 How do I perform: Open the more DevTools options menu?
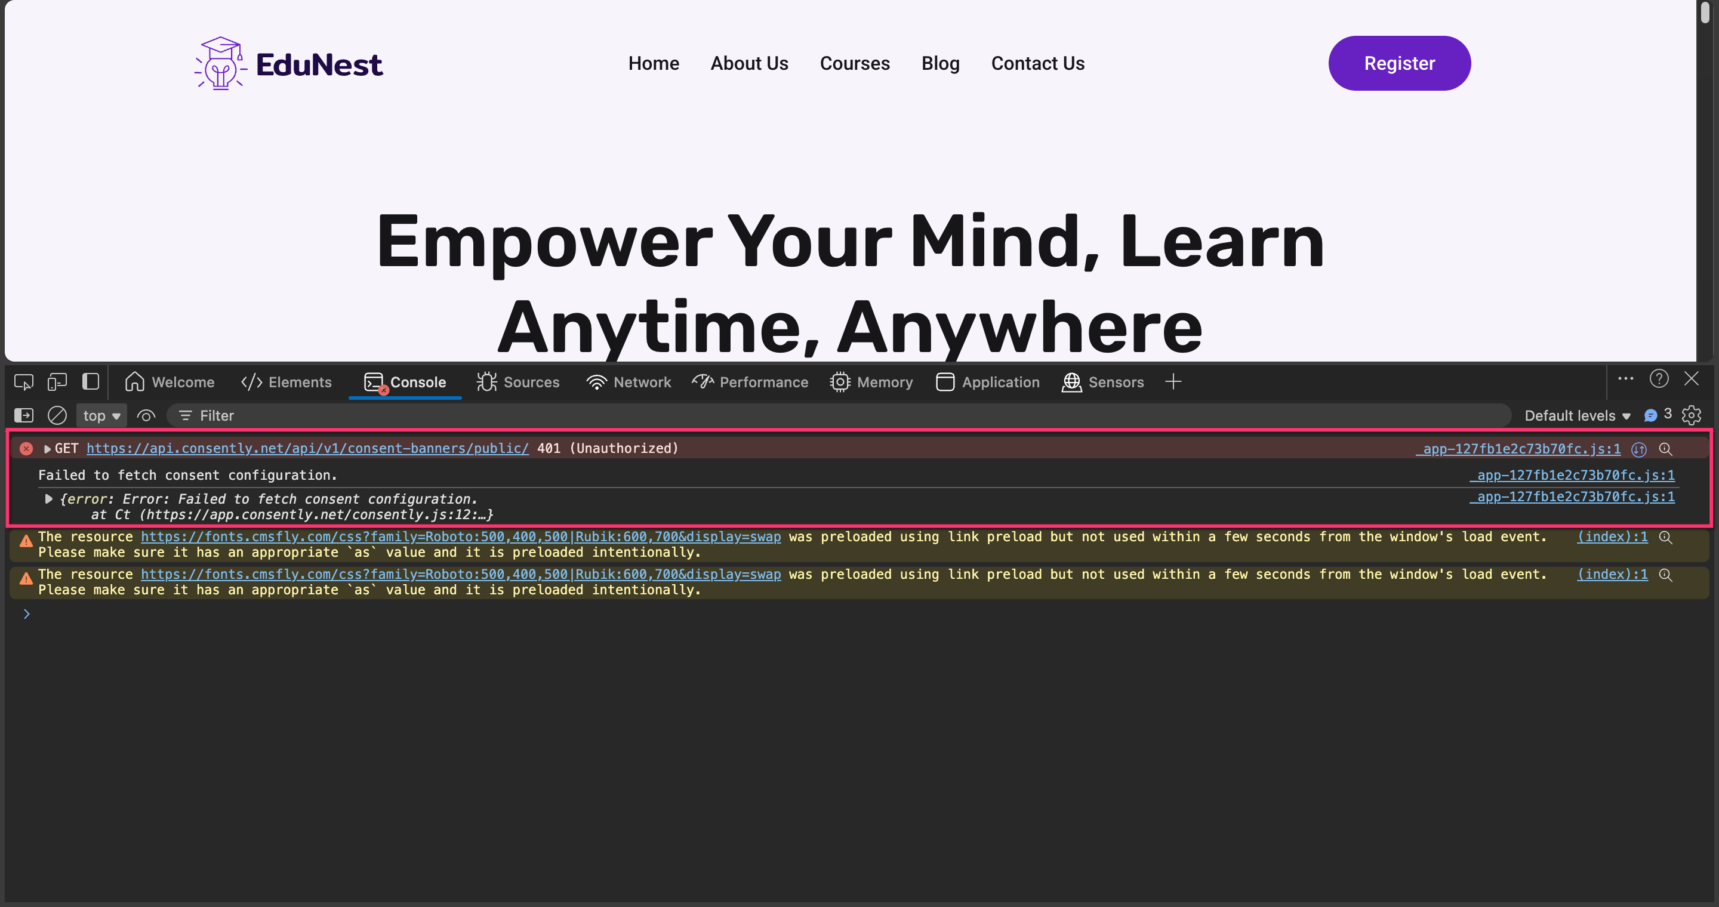(1625, 379)
